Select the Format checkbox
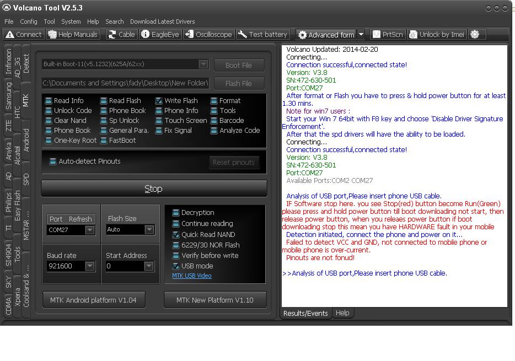 (214, 101)
